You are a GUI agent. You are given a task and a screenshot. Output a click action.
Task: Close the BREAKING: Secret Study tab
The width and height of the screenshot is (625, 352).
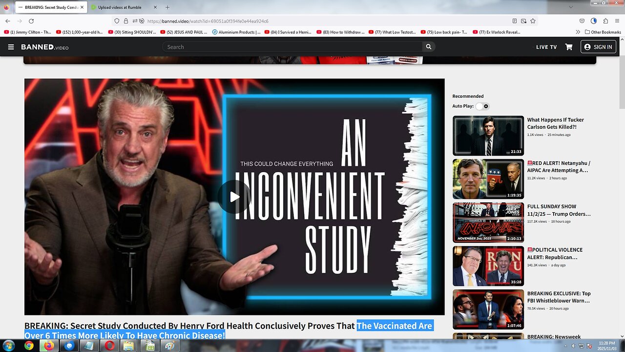click(x=82, y=7)
